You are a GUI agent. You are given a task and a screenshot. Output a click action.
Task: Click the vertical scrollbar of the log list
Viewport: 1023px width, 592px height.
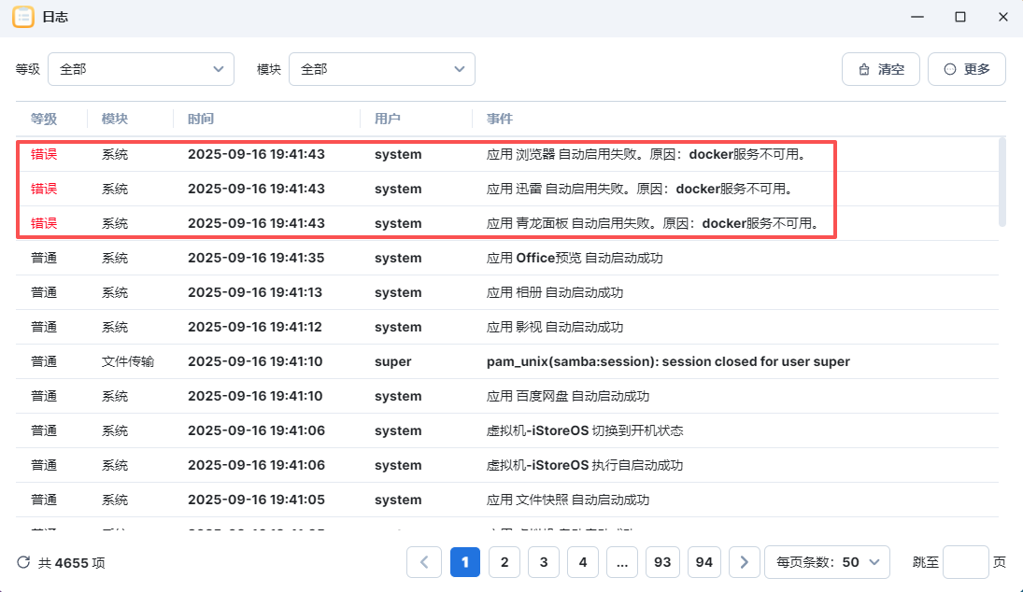tap(1002, 182)
